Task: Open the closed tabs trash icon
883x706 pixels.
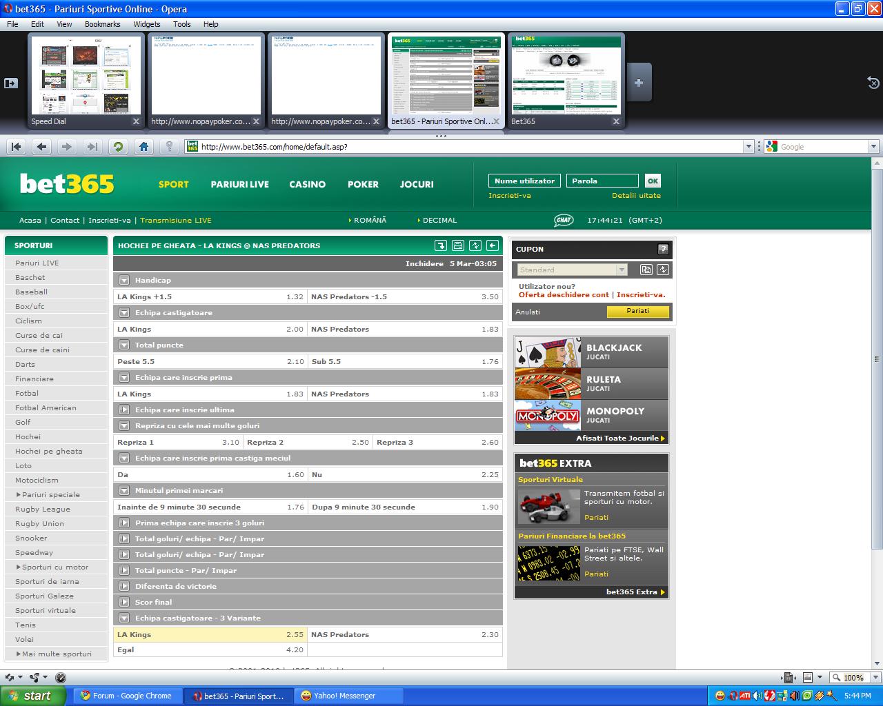Action: [873, 83]
